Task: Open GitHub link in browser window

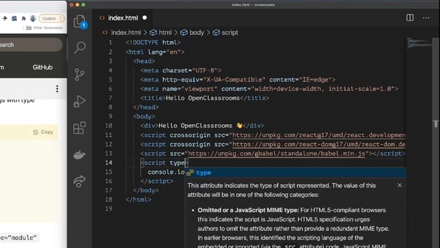Action: click(43, 68)
